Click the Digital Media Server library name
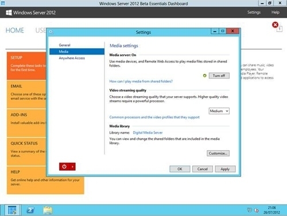 (148, 132)
